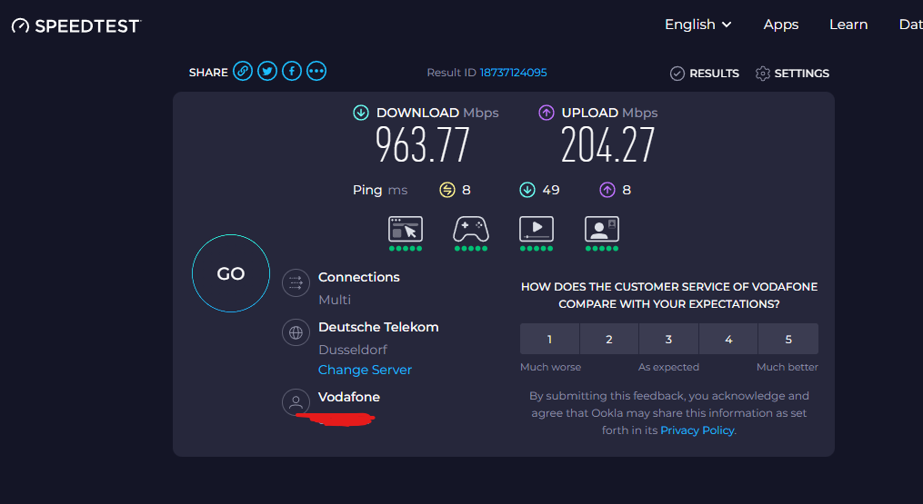The image size is (923, 504).
Task: Click download latency value 49
Action: [551, 190]
